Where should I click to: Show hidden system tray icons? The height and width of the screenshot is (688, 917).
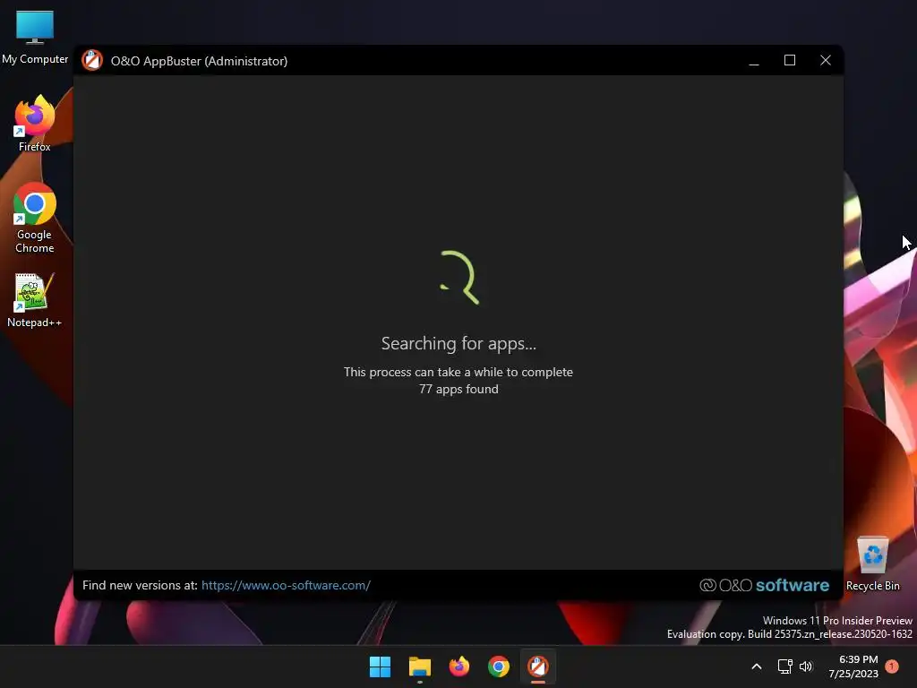(x=756, y=666)
